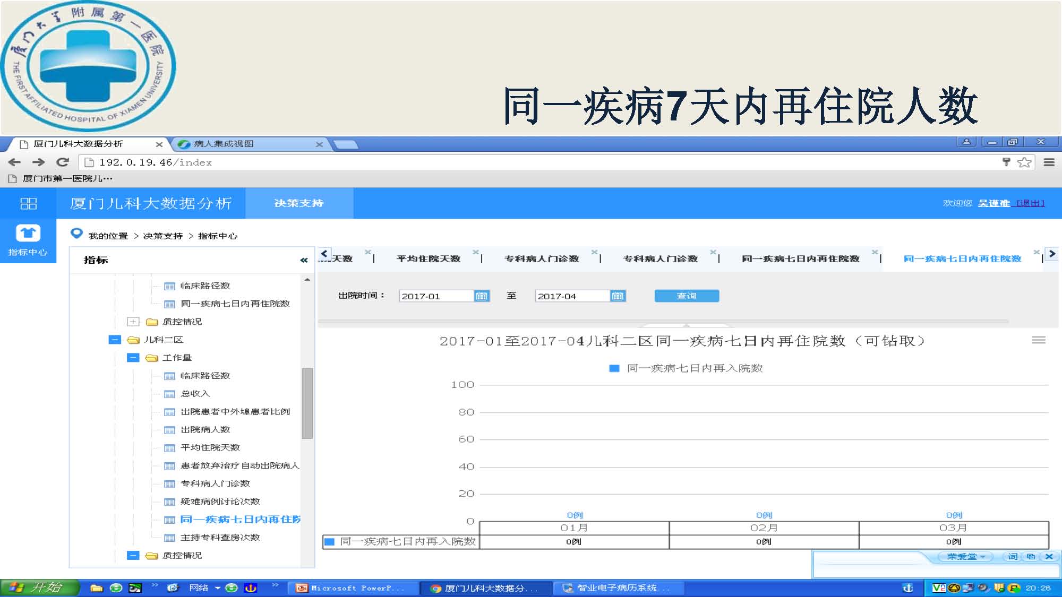
Task: Select highlighted 同一疾病七日内再住院 tree item
Action: (x=240, y=520)
